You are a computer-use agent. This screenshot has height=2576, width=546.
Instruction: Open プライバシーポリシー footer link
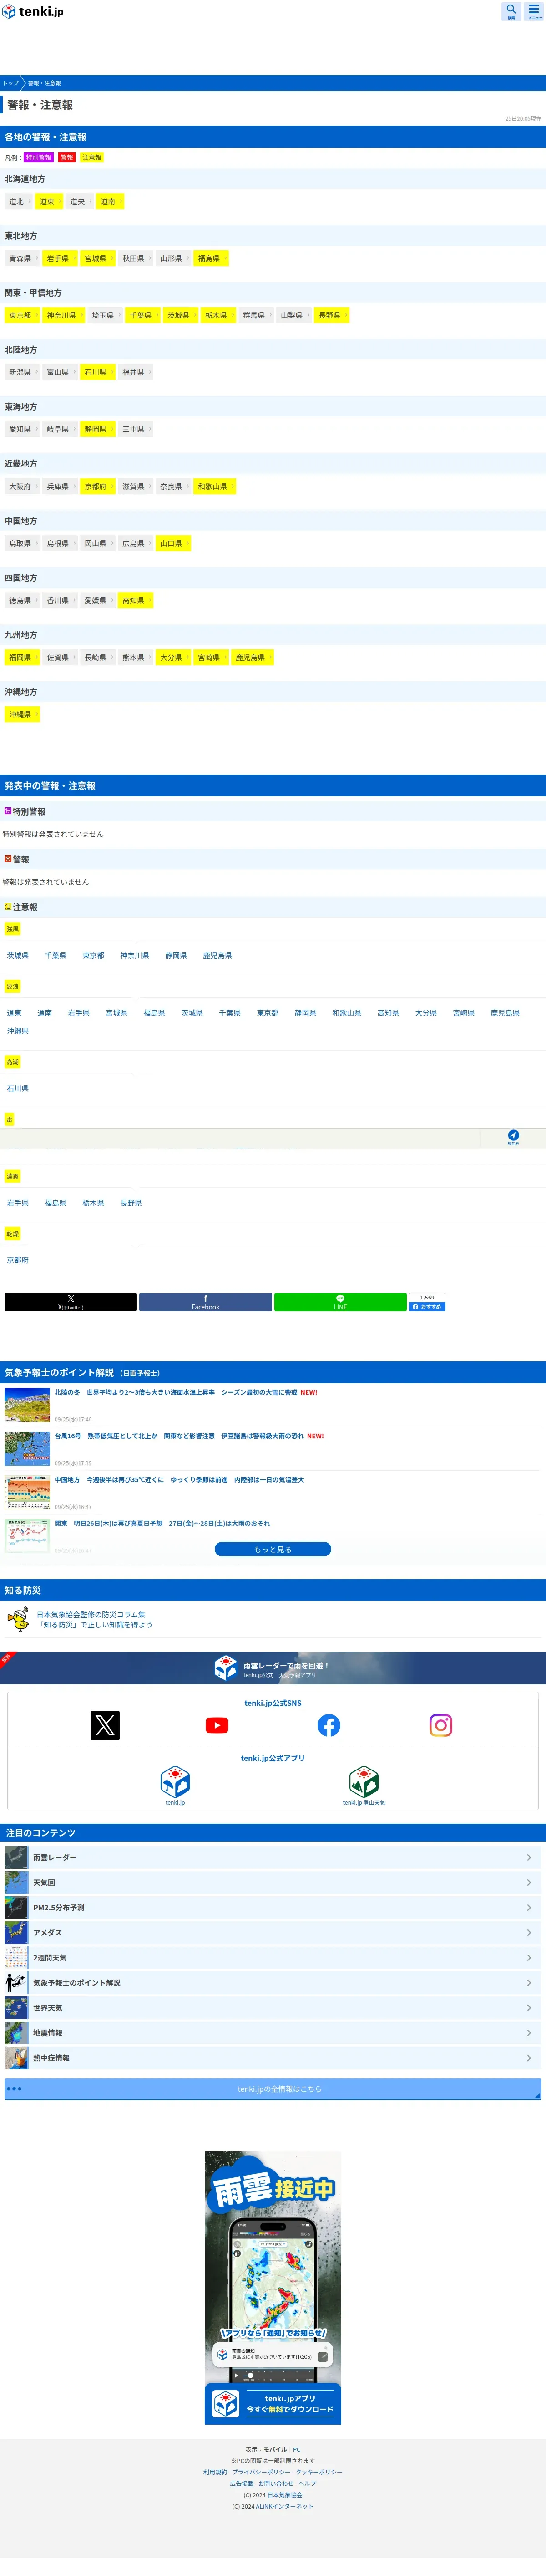coord(261,2471)
